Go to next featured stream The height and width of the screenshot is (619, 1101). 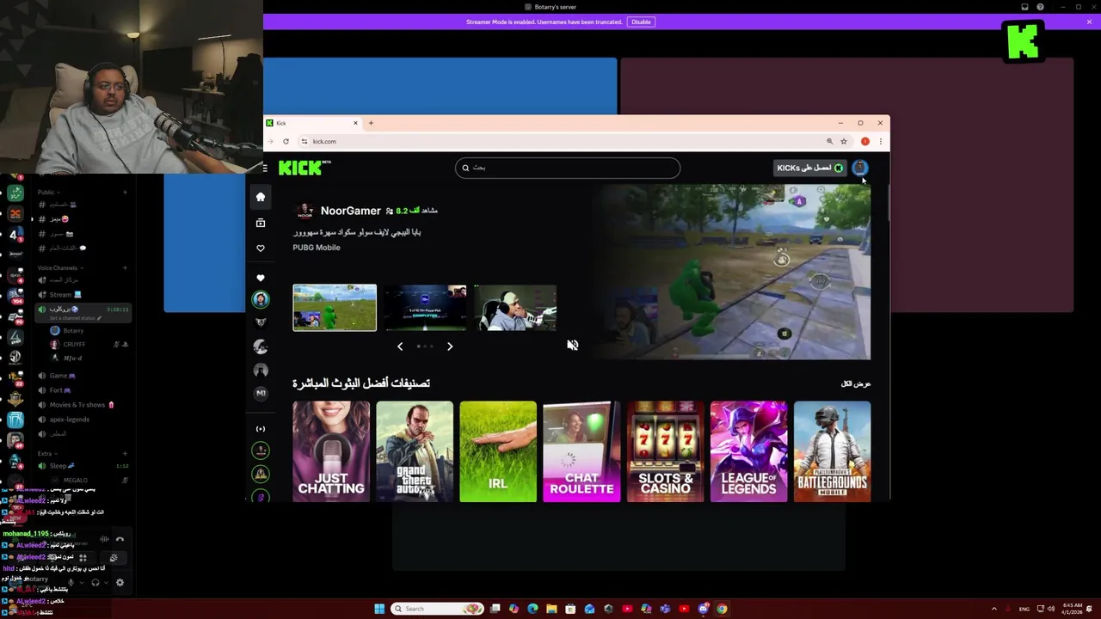(x=450, y=346)
